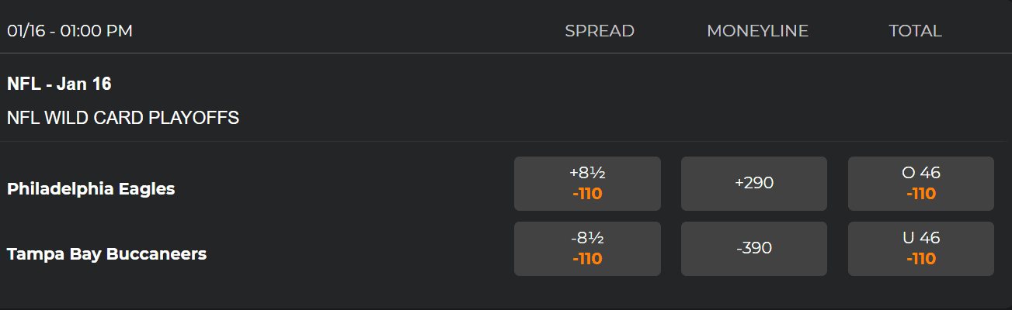Click the 01/16 - 01:00 PM game time
Viewport: 1012px width, 310px height.
pos(70,31)
